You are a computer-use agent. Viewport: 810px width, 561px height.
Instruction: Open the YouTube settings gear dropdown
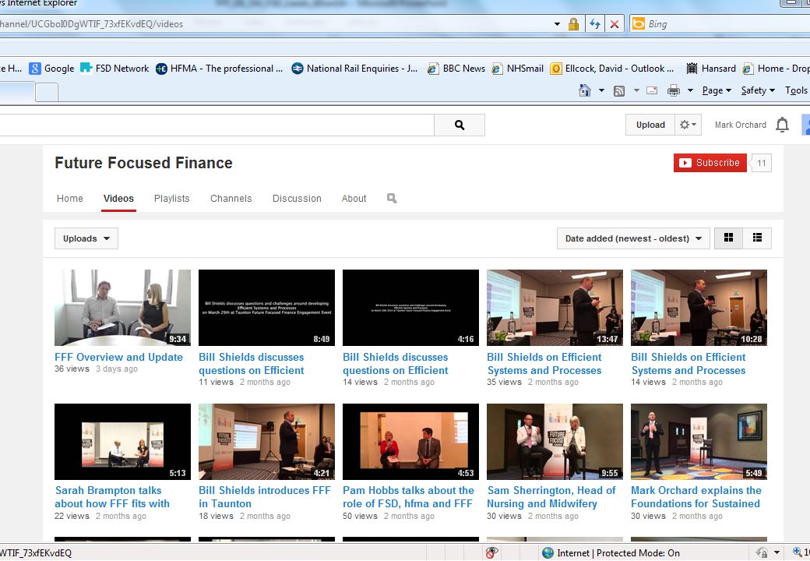(688, 125)
